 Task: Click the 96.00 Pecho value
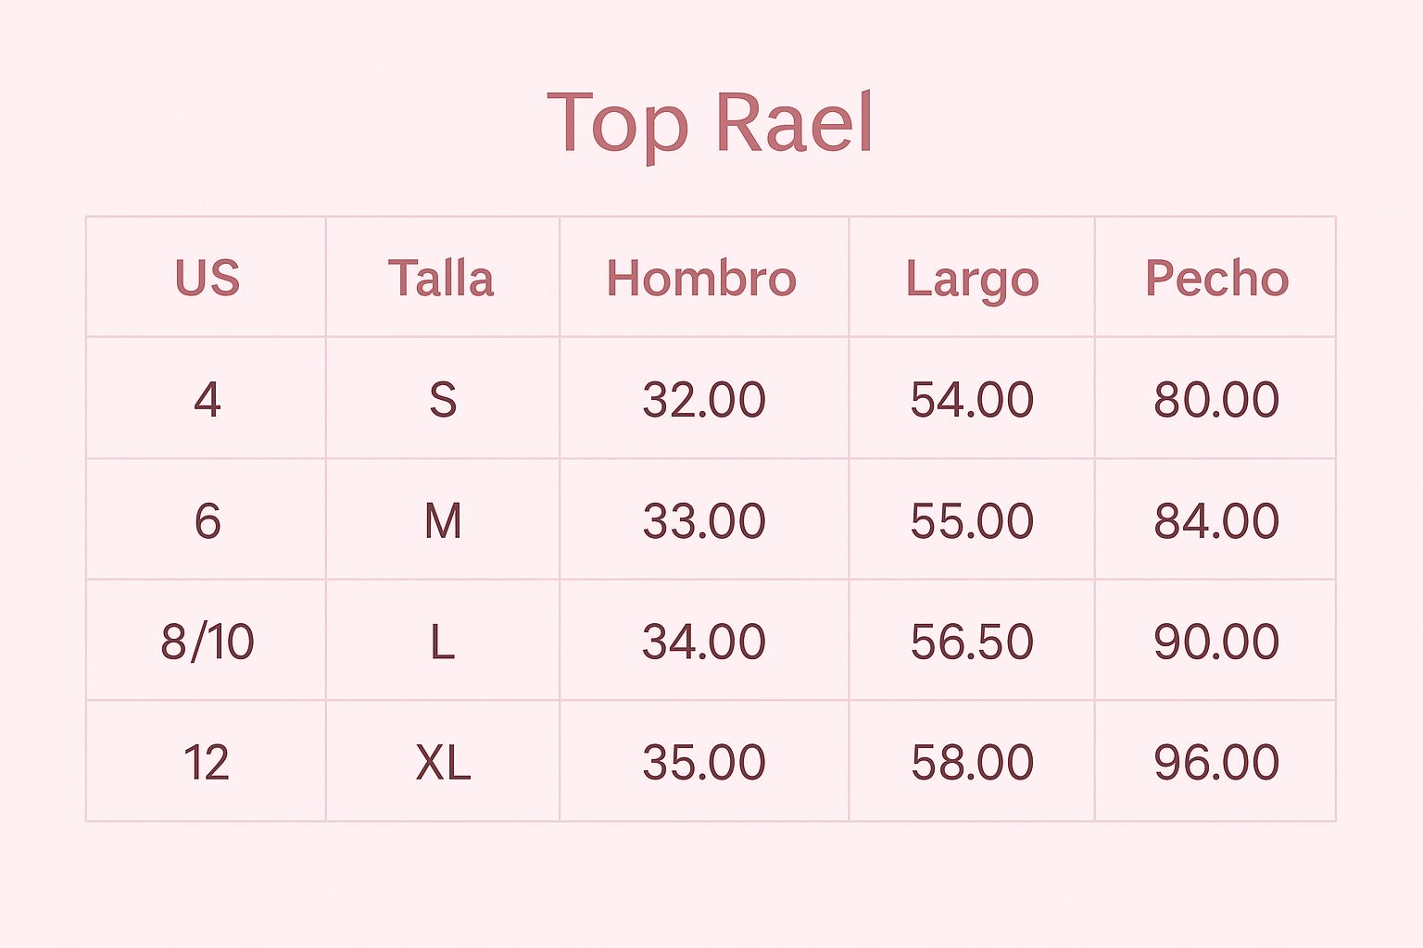1216,763
